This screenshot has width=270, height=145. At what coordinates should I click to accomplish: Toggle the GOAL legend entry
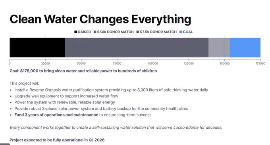186,32
